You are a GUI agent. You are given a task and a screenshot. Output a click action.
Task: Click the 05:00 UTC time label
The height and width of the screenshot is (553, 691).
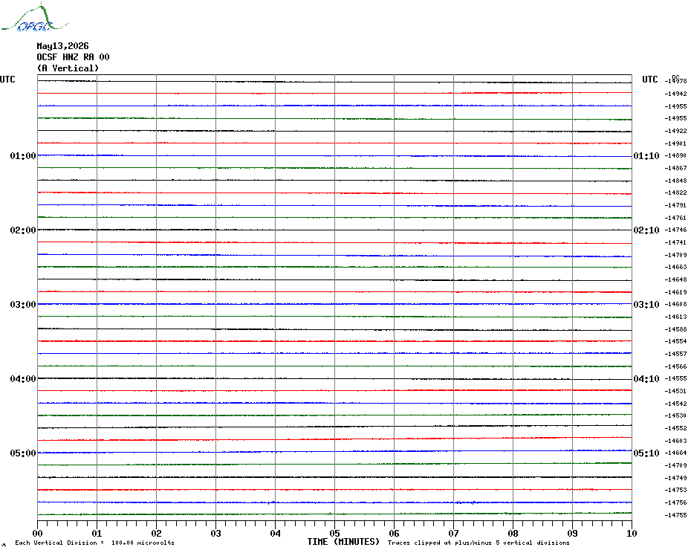coord(23,453)
